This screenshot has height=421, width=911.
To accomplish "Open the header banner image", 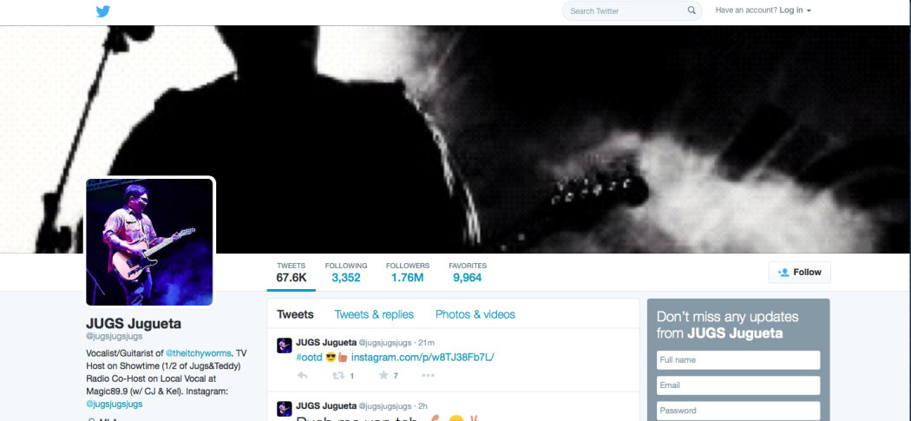I will pyautogui.click(x=455, y=139).
